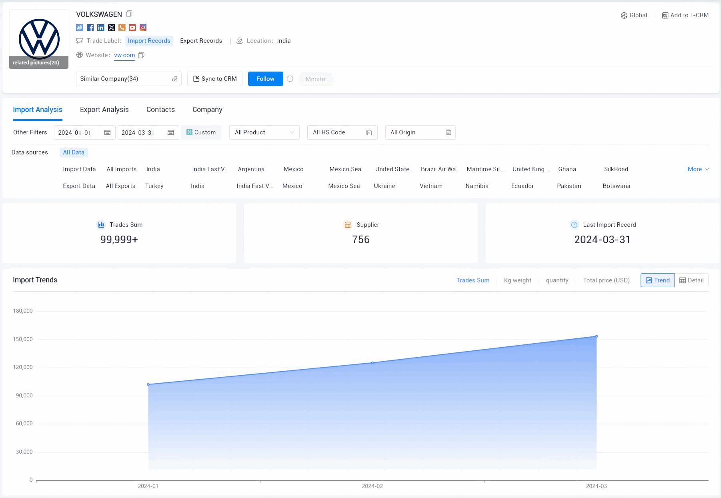
Task: Switch to the Export Analysis tab
Action: (104, 110)
